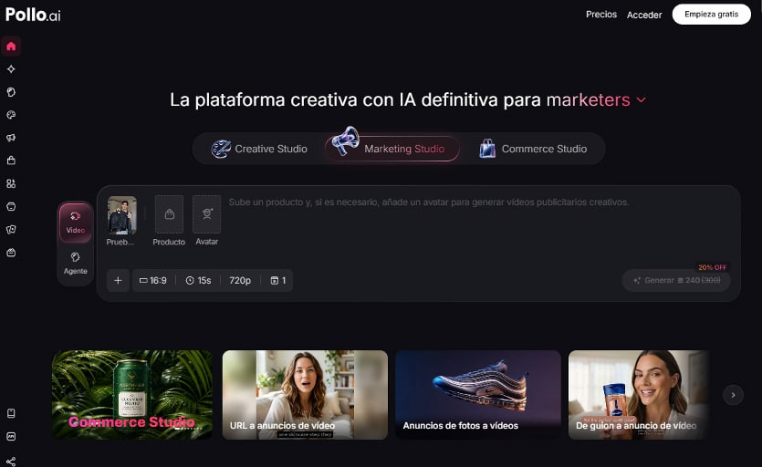Select Agente mode
The image size is (762, 467).
(x=76, y=264)
